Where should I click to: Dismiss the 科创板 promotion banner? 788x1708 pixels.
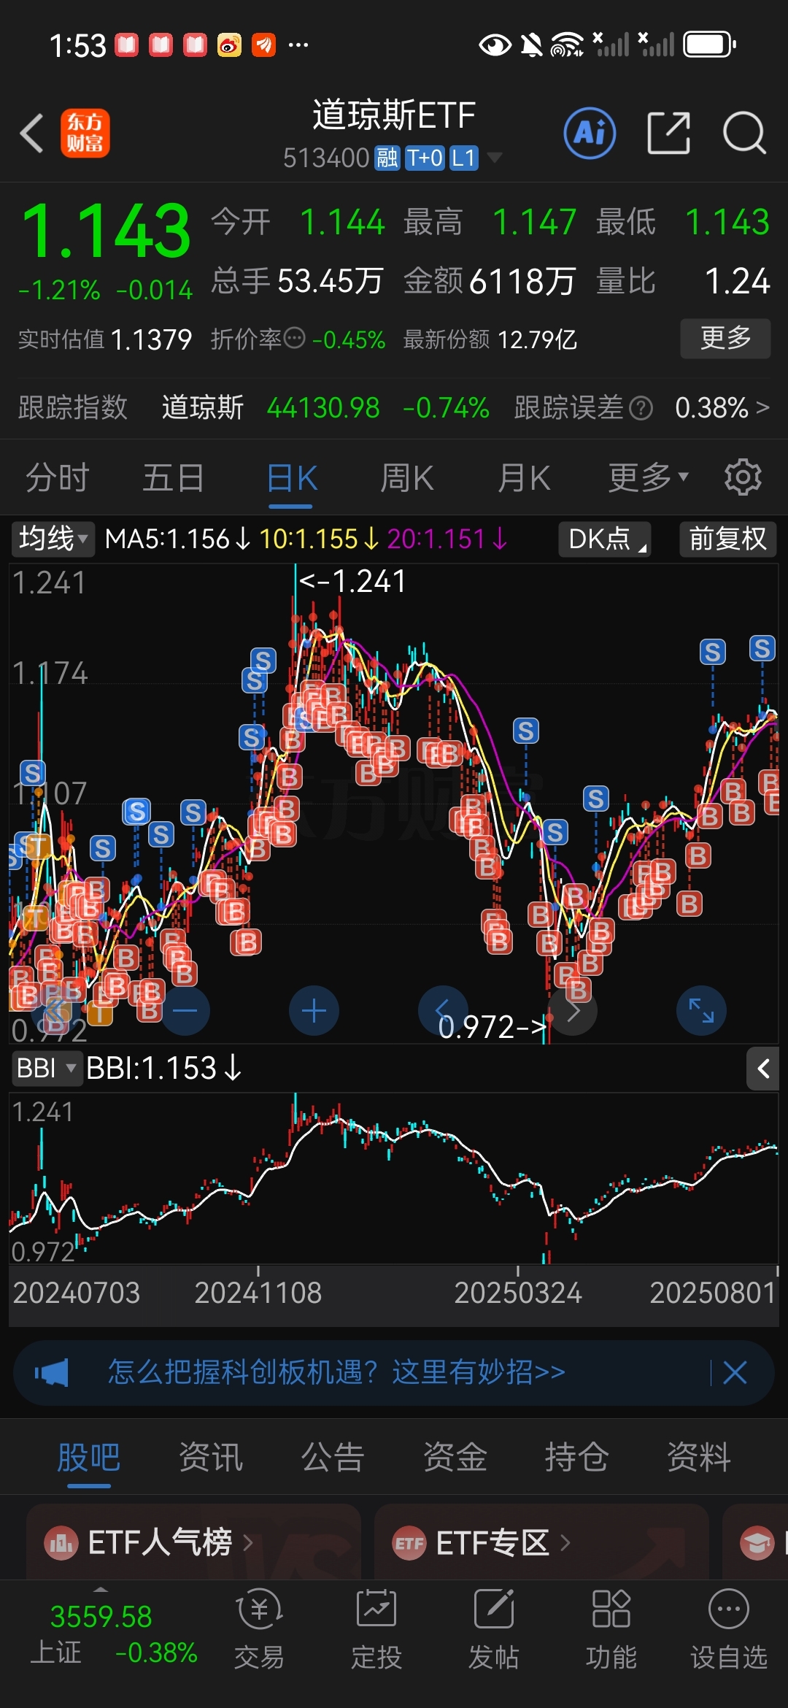tap(735, 1372)
